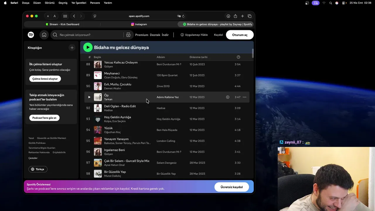
Task: Click the İndir link
Action: click(x=165, y=35)
